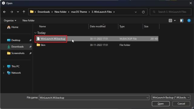Click the Open button
Image resolution: width=194 pixels, height=109 pixels.
coord(161,104)
